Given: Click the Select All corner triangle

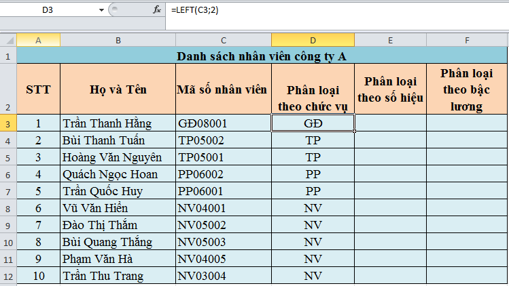Looking at the screenshot, I should coord(8,40).
